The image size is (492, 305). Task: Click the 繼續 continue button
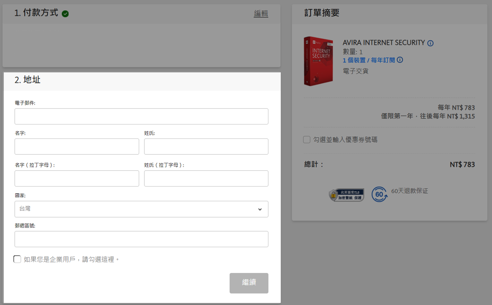click(249, 283)
